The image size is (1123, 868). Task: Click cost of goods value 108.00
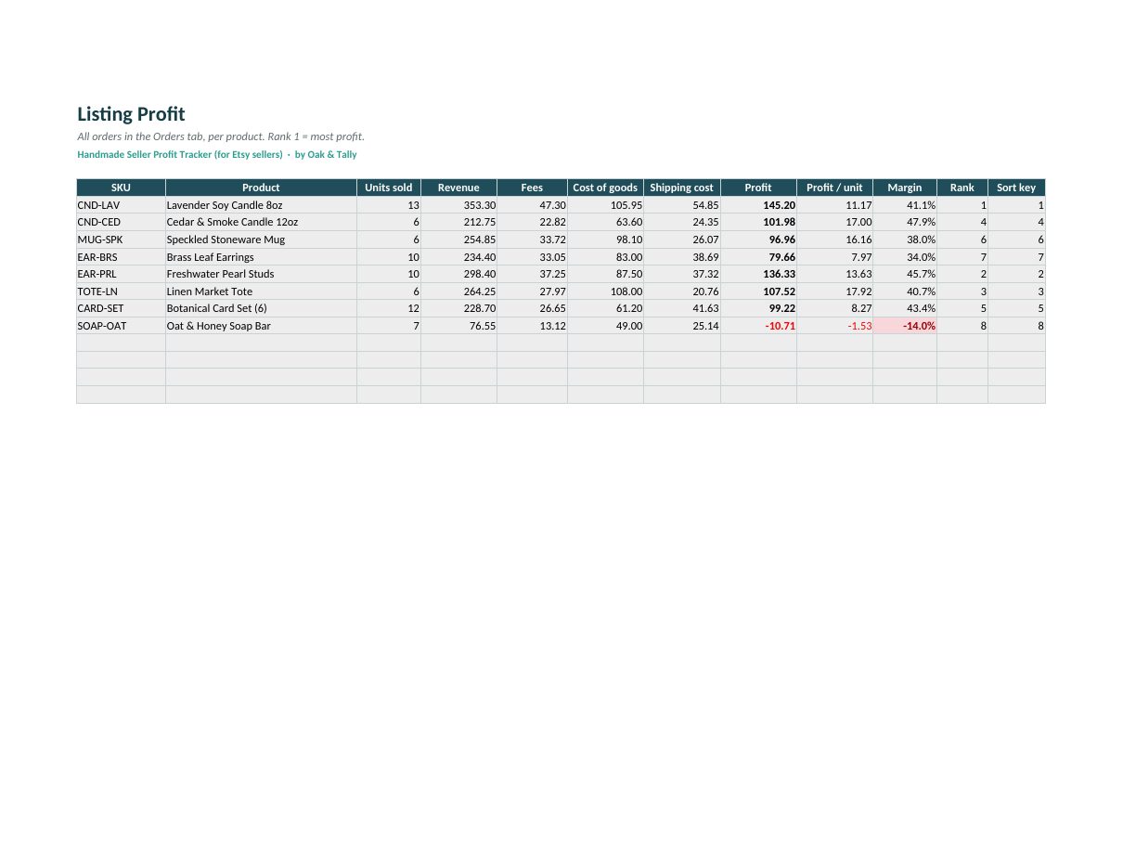[x=605, y=291]
